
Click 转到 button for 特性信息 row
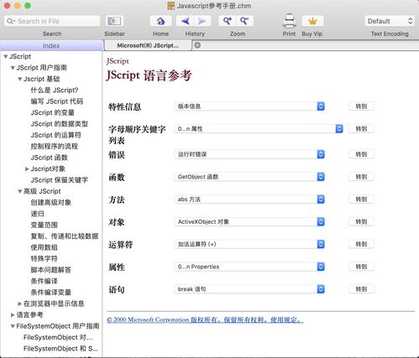pos(361,106)
